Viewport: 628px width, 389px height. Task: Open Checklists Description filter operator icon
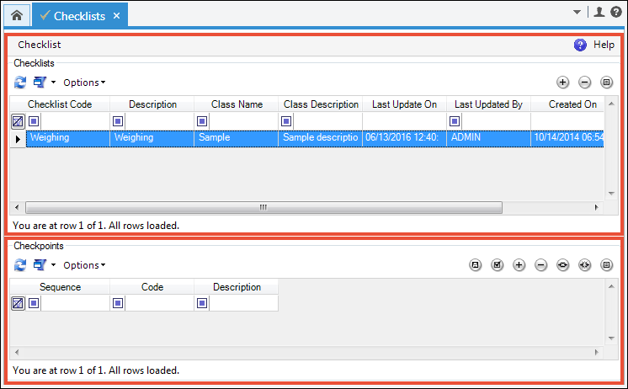118,121
